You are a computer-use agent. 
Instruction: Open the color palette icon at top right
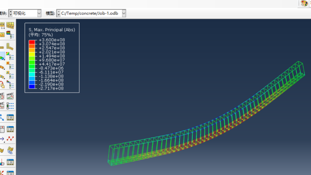click(304, 3)
